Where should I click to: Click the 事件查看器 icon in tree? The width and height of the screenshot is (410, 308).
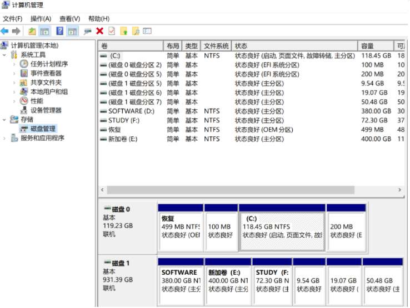pyautogui.click(x=24, y=73)
